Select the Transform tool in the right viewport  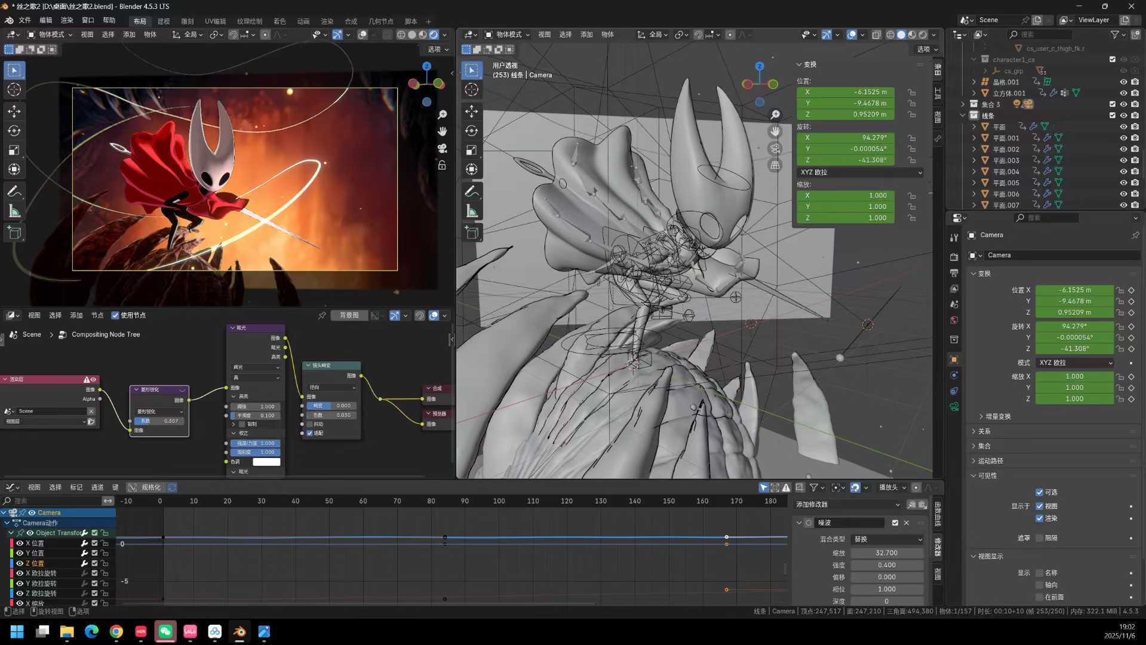(x=472, y=169)
